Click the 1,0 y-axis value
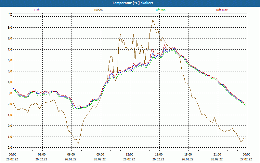 pyautogui.click(x=10, y=115)
